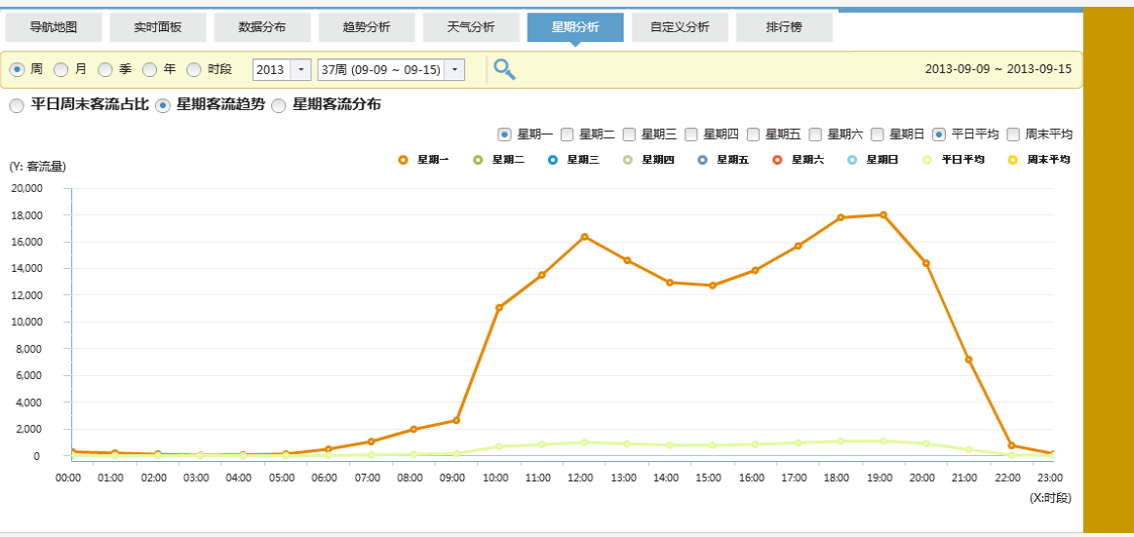
Task: Open the 导航地图 tab
Action: pyautogui.click(x=55, y=28)
